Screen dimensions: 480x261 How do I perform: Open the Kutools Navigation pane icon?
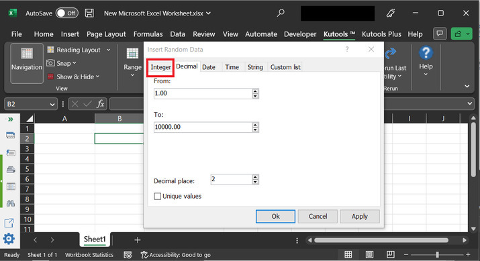(27, 63)
